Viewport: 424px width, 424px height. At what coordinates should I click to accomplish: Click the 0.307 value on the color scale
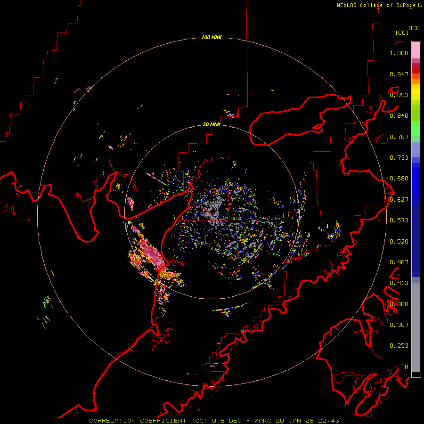point(399,325)
